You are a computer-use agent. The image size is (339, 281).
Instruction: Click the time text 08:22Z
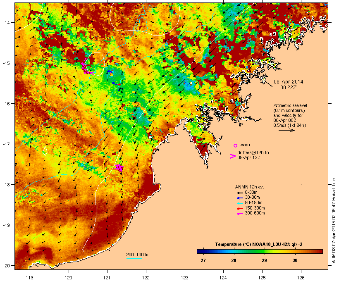click(289, 88)
